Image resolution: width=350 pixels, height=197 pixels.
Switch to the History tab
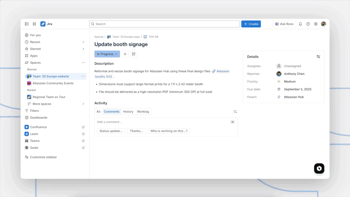pyautogui.click(x=128, y=112)
